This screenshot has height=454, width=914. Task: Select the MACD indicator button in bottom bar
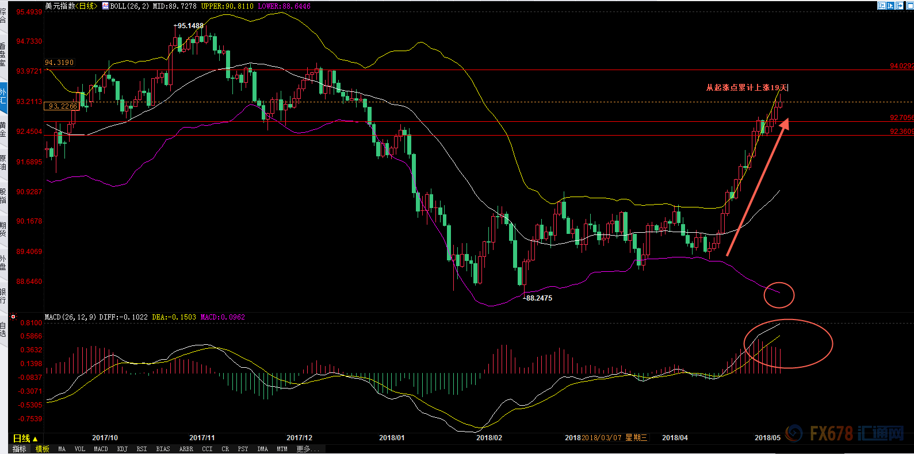[x=101, y=449]
